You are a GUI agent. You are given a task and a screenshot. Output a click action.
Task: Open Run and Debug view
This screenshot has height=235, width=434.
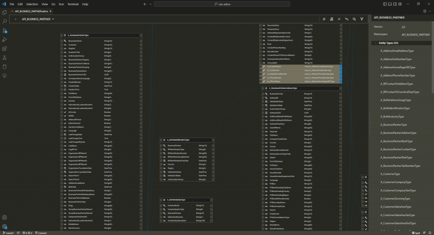click(4, 39)
